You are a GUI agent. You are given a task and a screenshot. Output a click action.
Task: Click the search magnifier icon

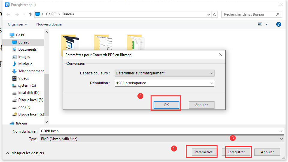click(x=277, y=14)
